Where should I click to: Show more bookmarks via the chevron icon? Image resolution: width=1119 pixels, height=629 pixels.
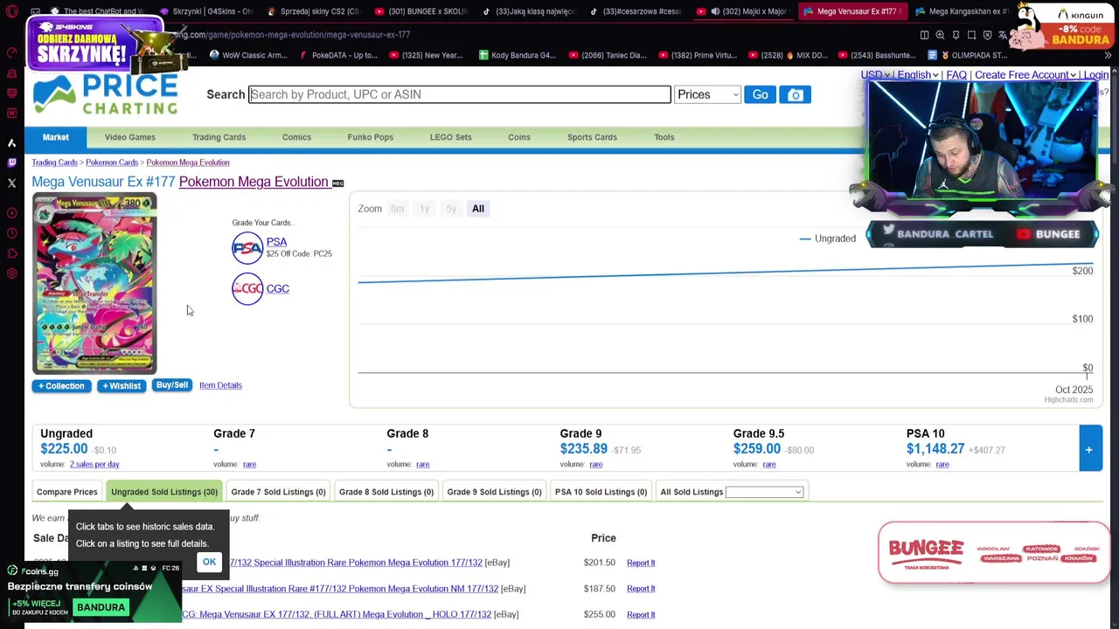click(1108, 55)
